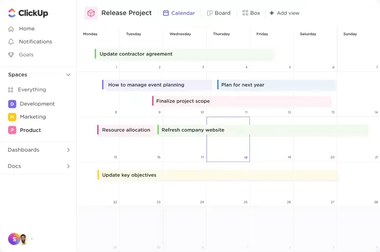Click the Monday column header

coord(90,34)
